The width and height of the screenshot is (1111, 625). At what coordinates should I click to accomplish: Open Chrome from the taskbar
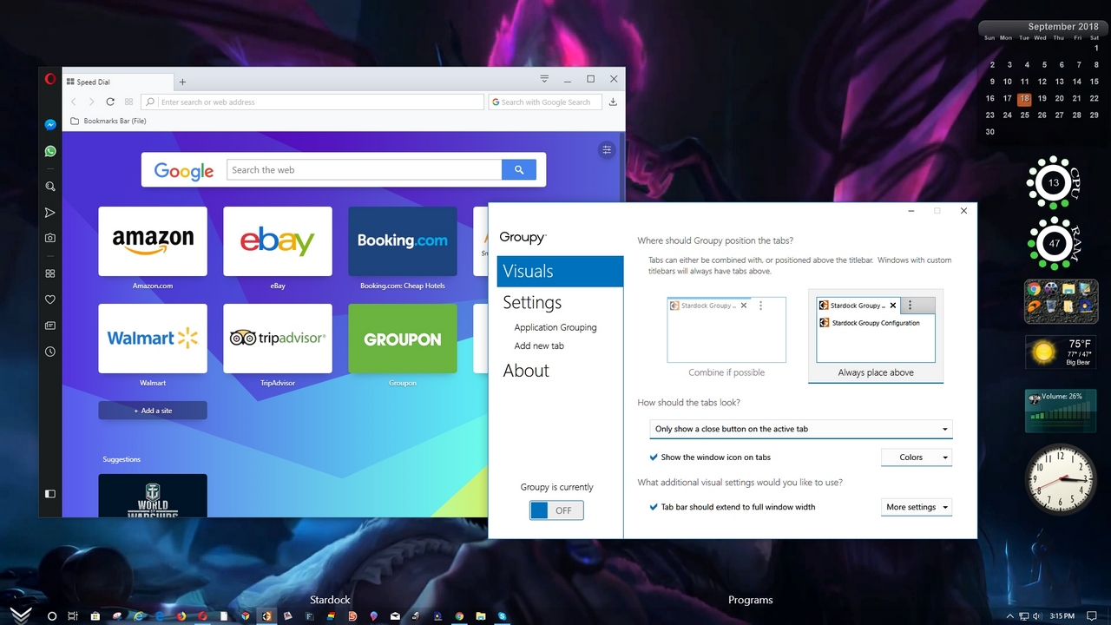click(x=459, y=616)
